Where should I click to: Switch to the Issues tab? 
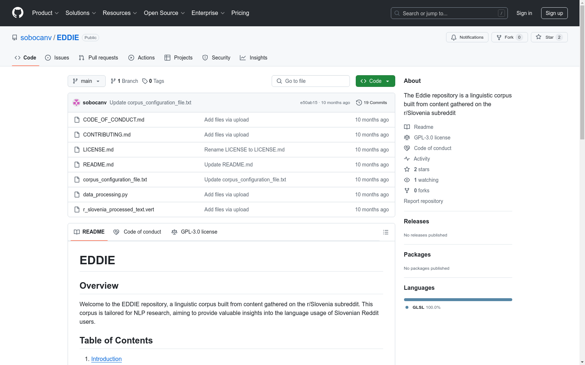pos(57,58)
